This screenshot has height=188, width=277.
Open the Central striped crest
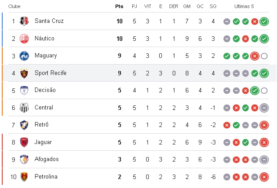tap(24, 108)
